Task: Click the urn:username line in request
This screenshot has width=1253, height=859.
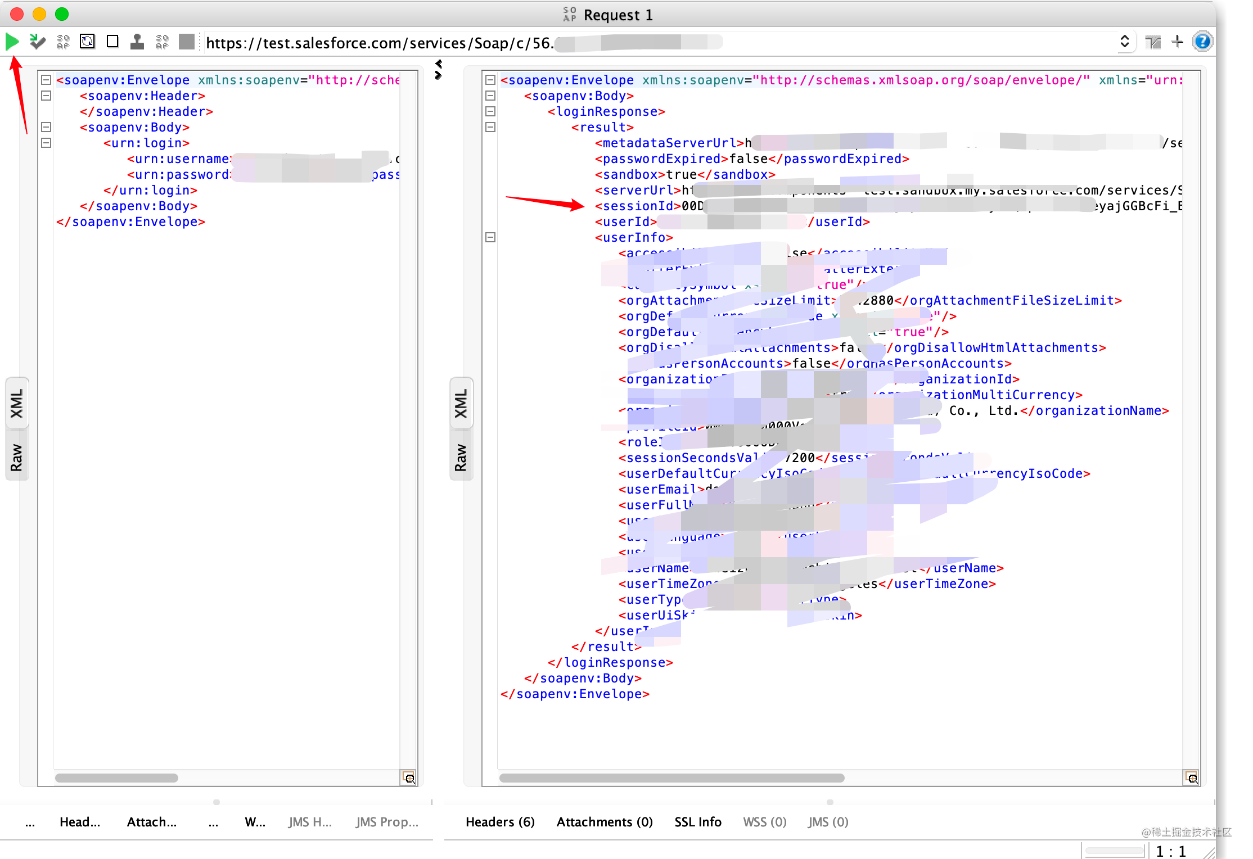Action: (263, 159)
